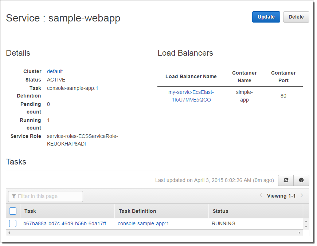Click the table's scroll up arrow

(x=306, y=221)
